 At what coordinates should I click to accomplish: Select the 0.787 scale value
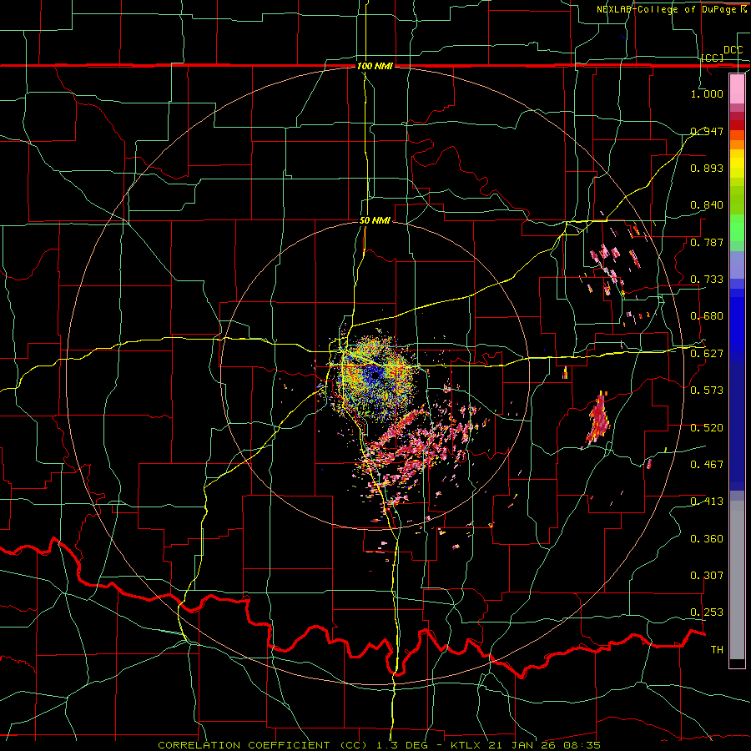[x=707, y=242]
